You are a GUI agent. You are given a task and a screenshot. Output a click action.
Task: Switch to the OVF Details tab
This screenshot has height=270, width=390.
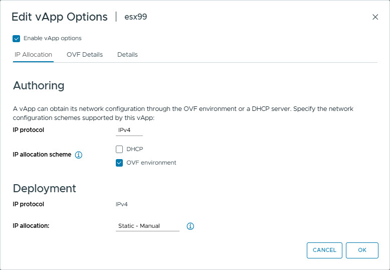(x=85, y=55)
